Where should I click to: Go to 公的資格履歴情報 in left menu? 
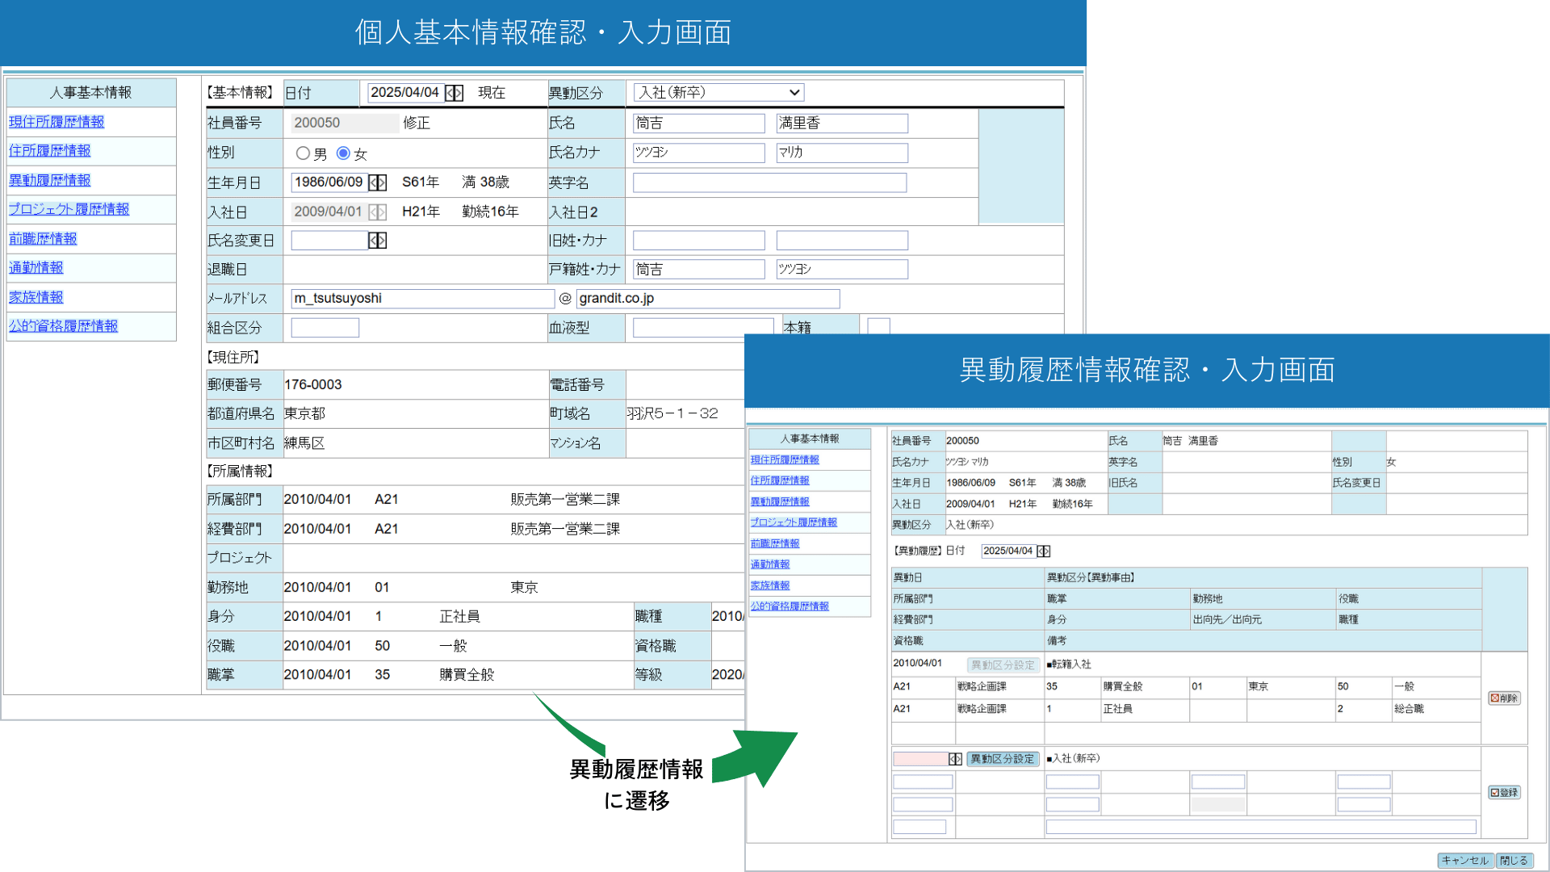64,326
